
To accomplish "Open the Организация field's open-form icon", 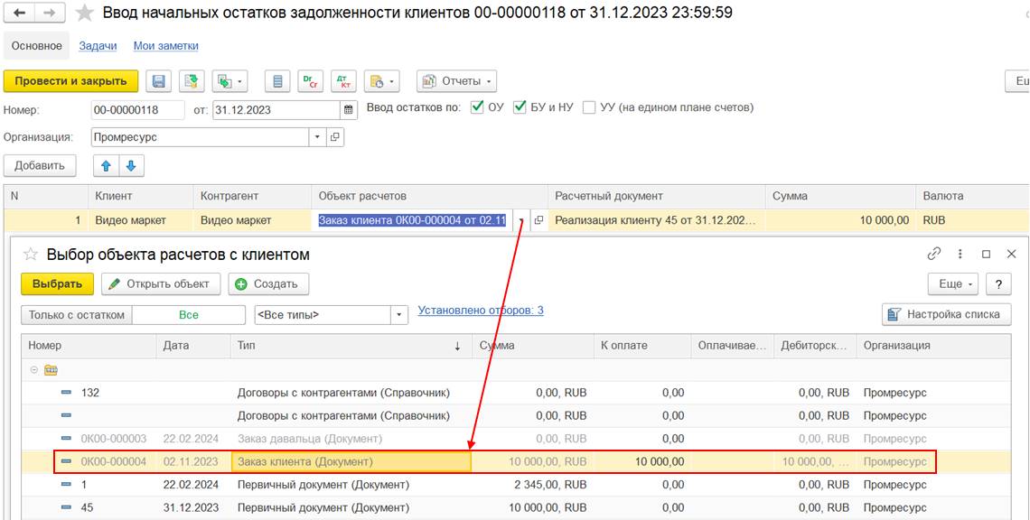I will (334, 137).
